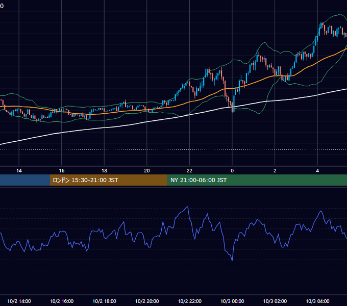347x306 pixels.
Task: Click hour label 4 on the price axis
Action: pyautogui.click(x=317, y=171)
